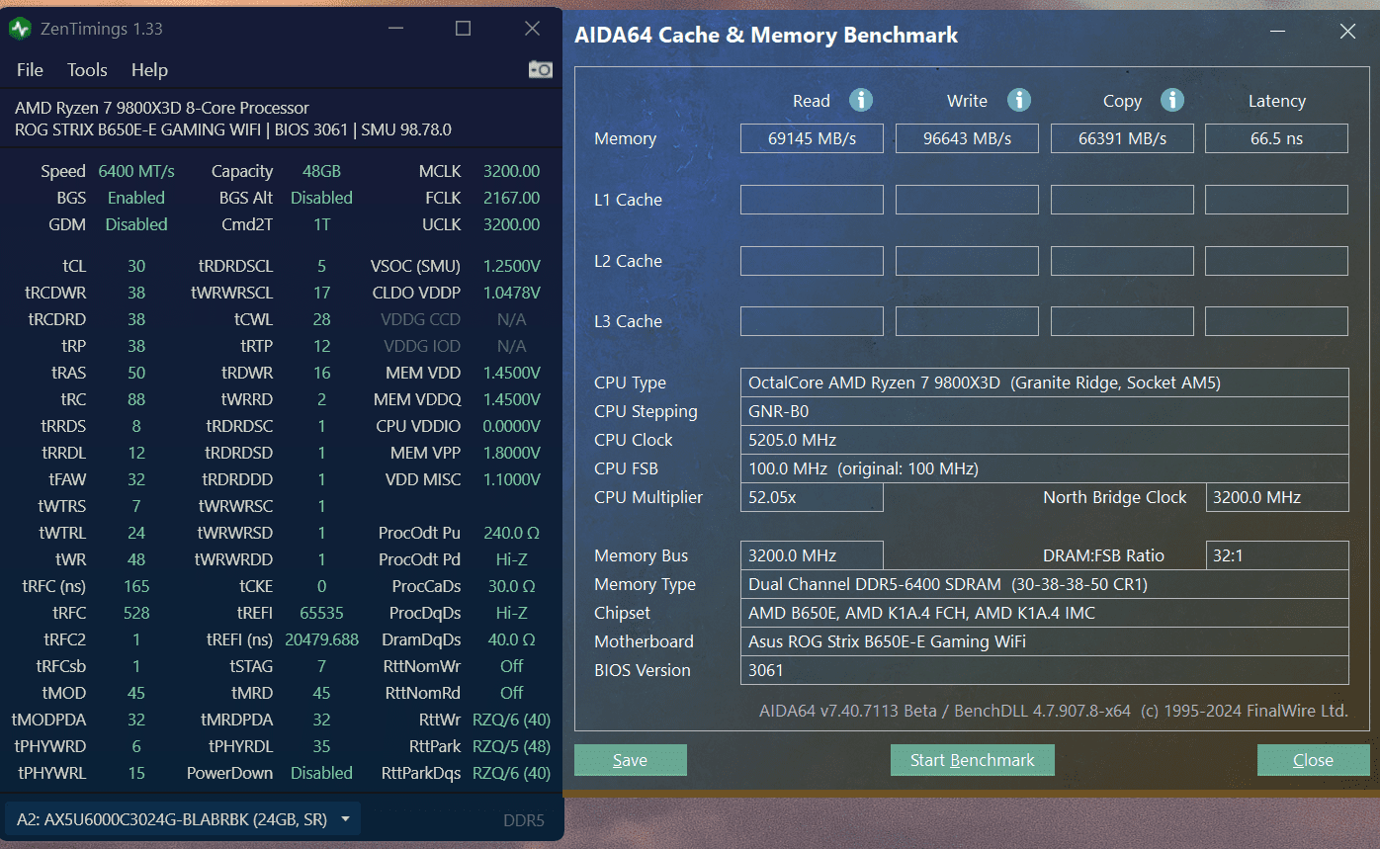This screenshot has height=849, width=1380.
Task: Expand the A2 memory module dropdown
Action: pyautogui.click(x=183, y=818)
